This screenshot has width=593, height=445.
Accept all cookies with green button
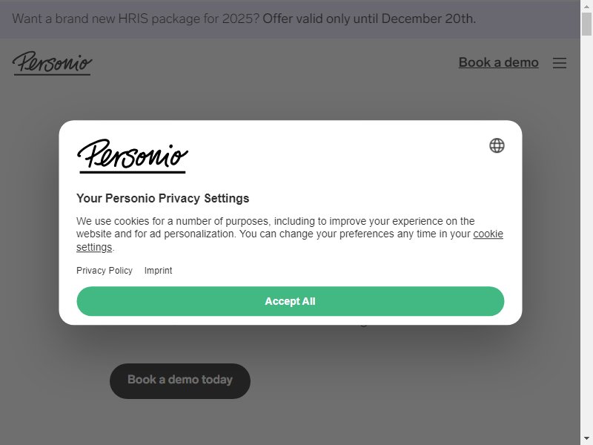(x=290, y=301)
